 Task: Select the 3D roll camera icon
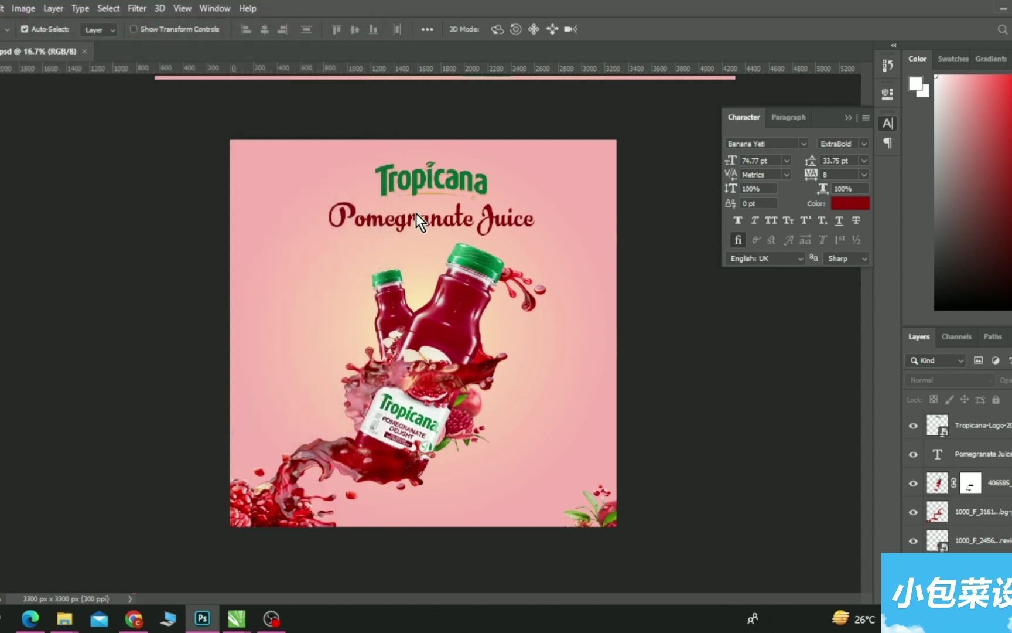pyautogui.click(x=515, y=29)
